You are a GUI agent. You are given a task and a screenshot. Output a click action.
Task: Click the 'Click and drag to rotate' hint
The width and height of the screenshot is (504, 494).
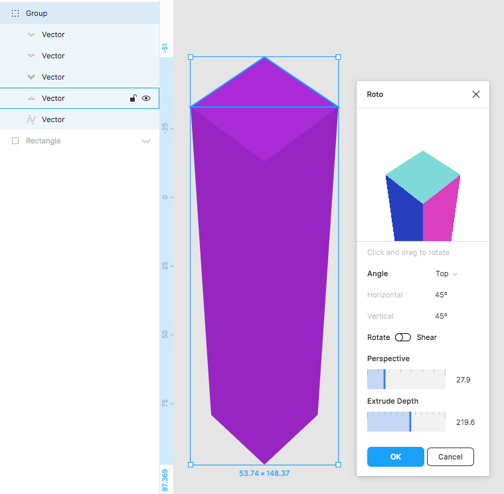(408, 252)
